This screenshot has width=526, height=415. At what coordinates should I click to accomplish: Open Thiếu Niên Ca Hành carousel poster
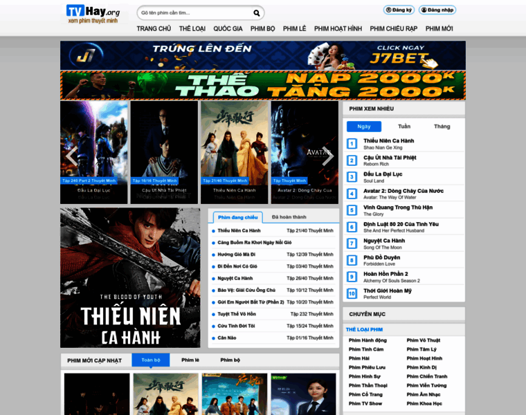tap(235, 153)
